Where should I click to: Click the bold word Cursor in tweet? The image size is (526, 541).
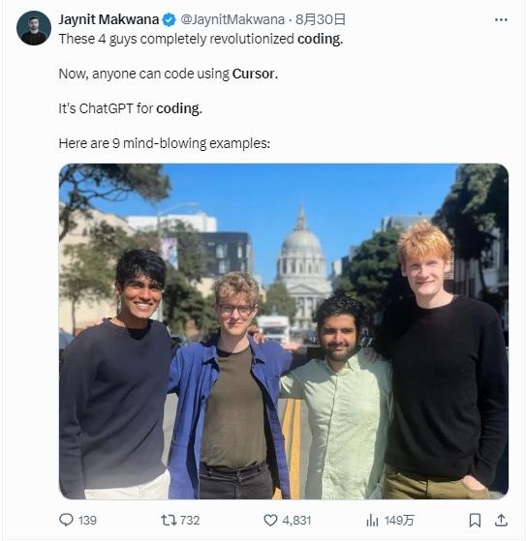(x=255, y=74)
